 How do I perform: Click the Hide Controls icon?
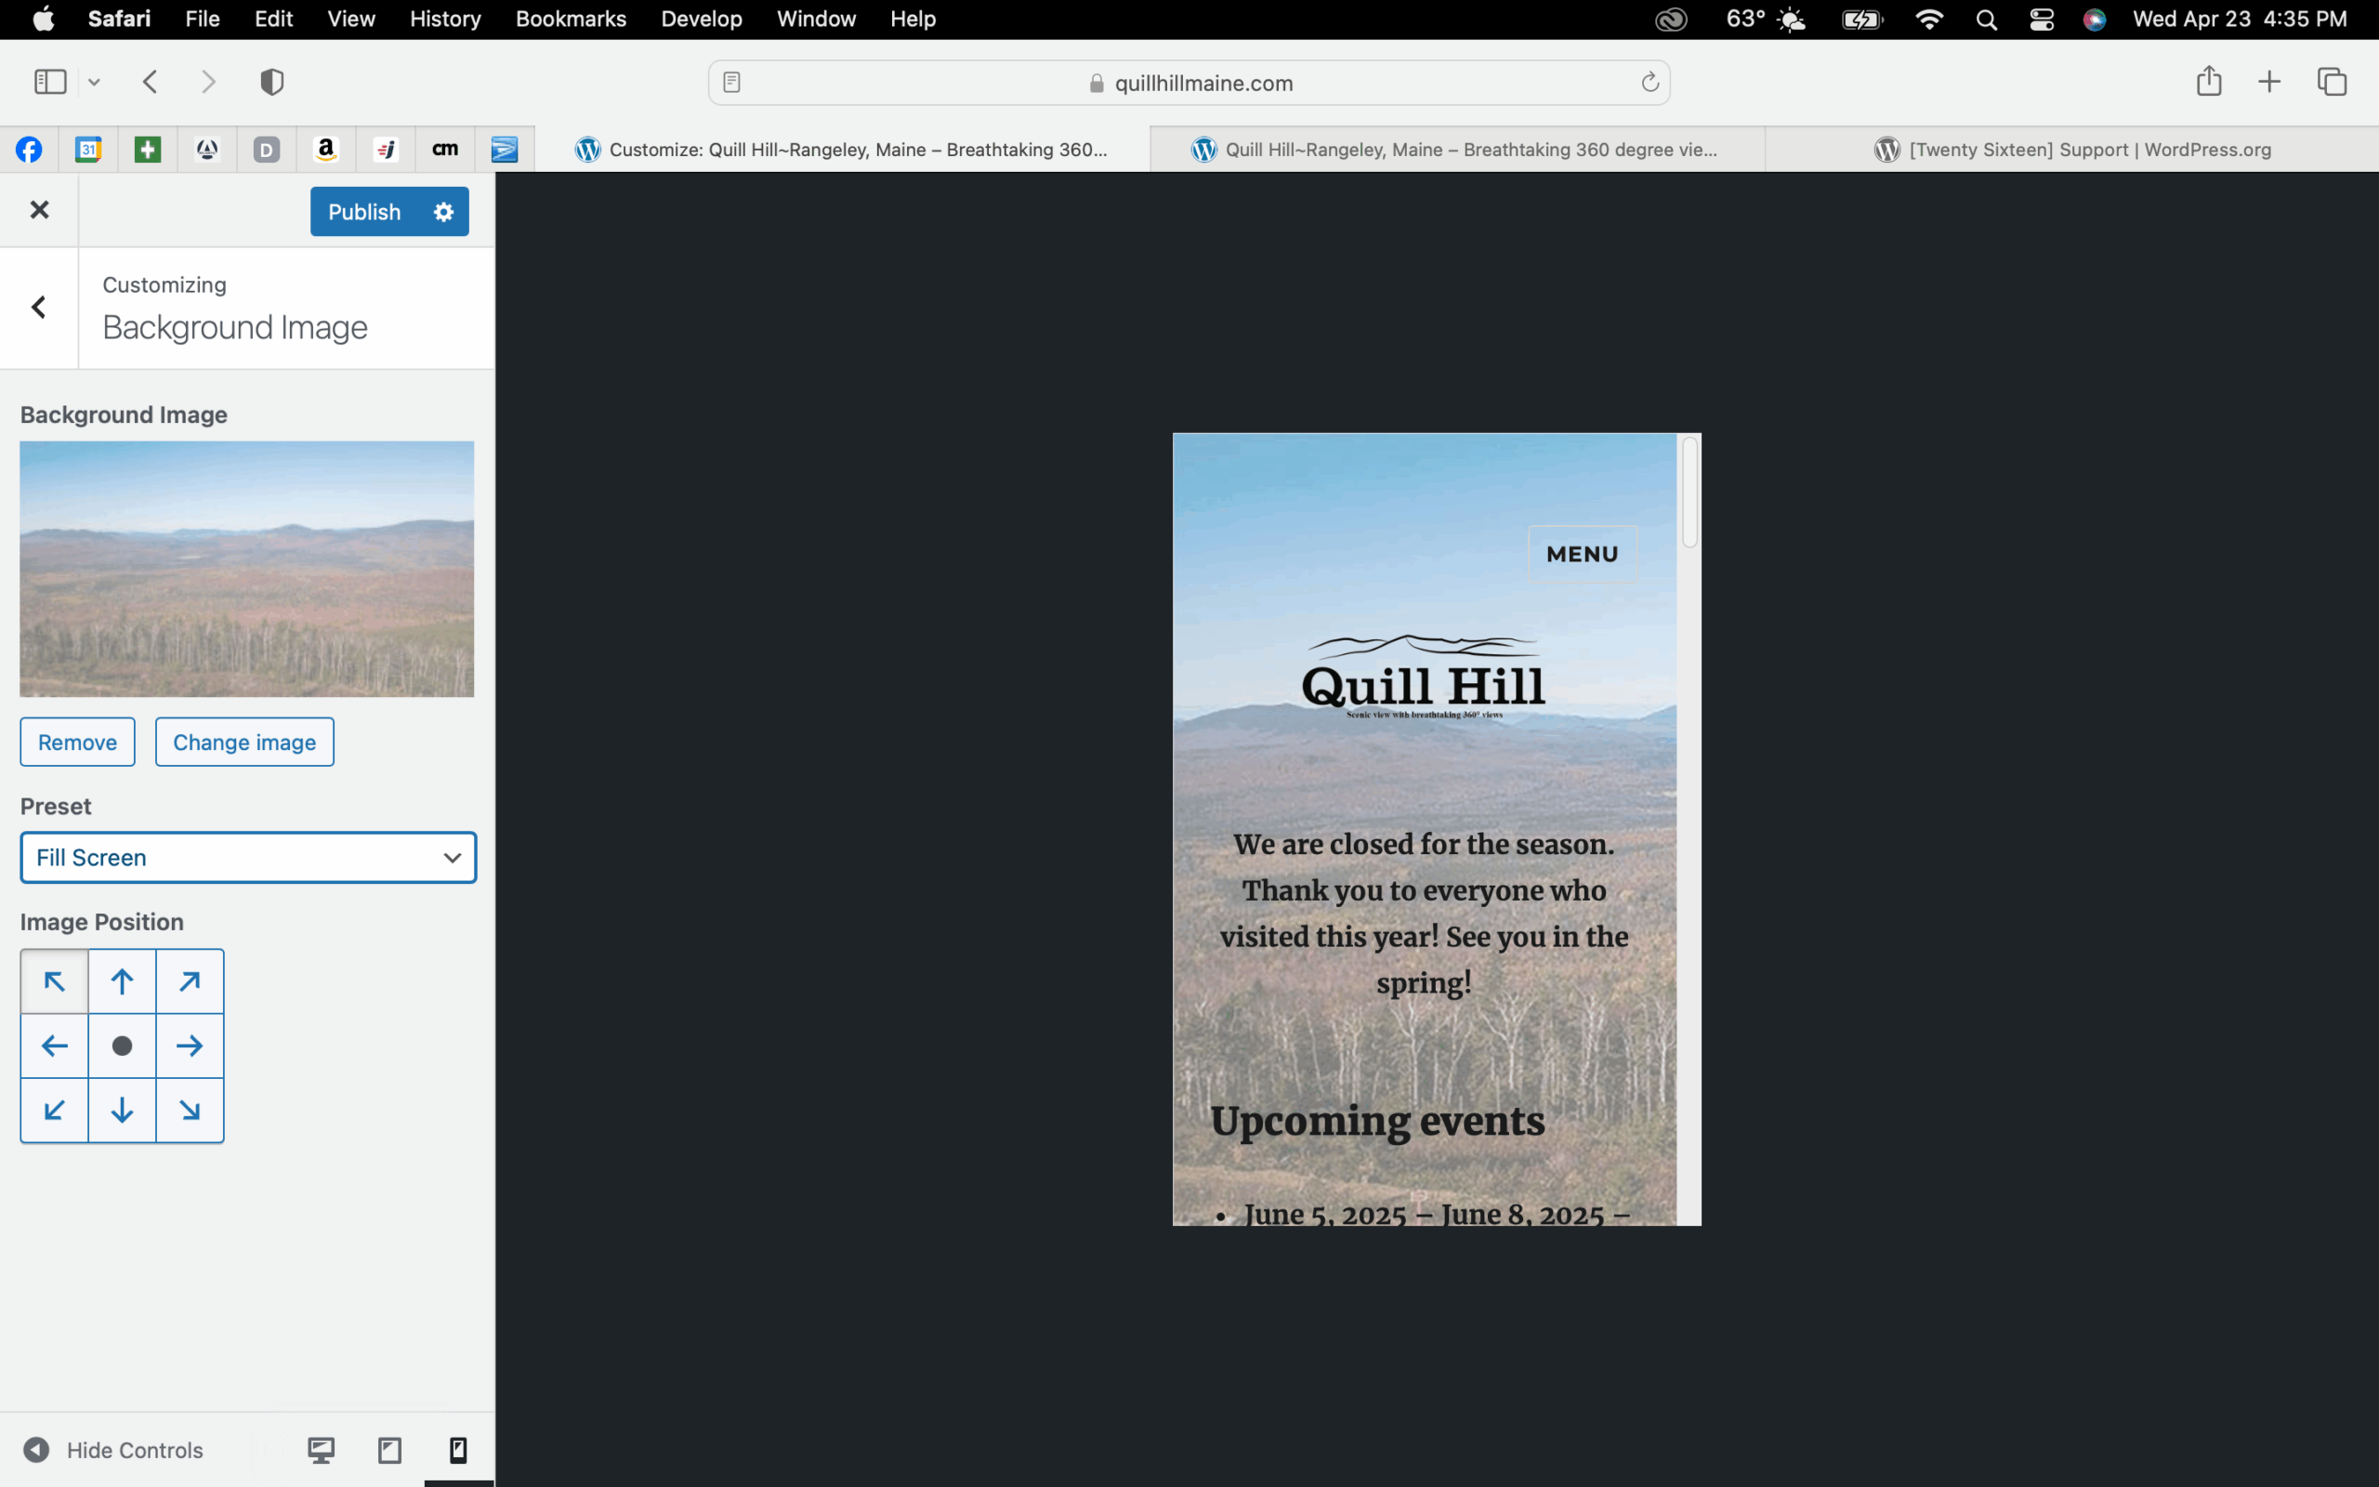(x=38, y=1449)
